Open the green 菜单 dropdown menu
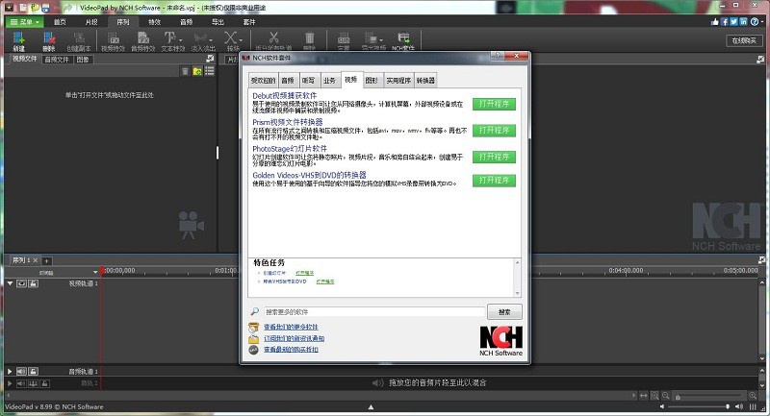Image resolution: width=770 pixels, height=416 pixels. [25, 21]
